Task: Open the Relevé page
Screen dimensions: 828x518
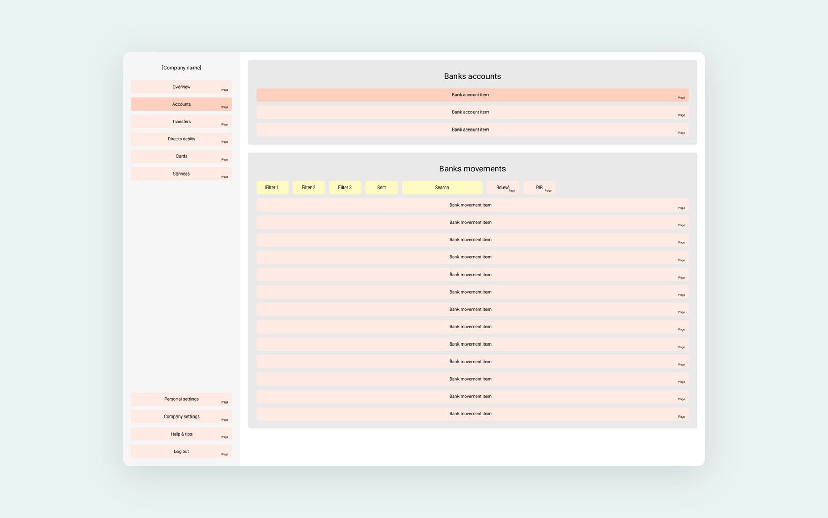Action: tap(502, 188)
